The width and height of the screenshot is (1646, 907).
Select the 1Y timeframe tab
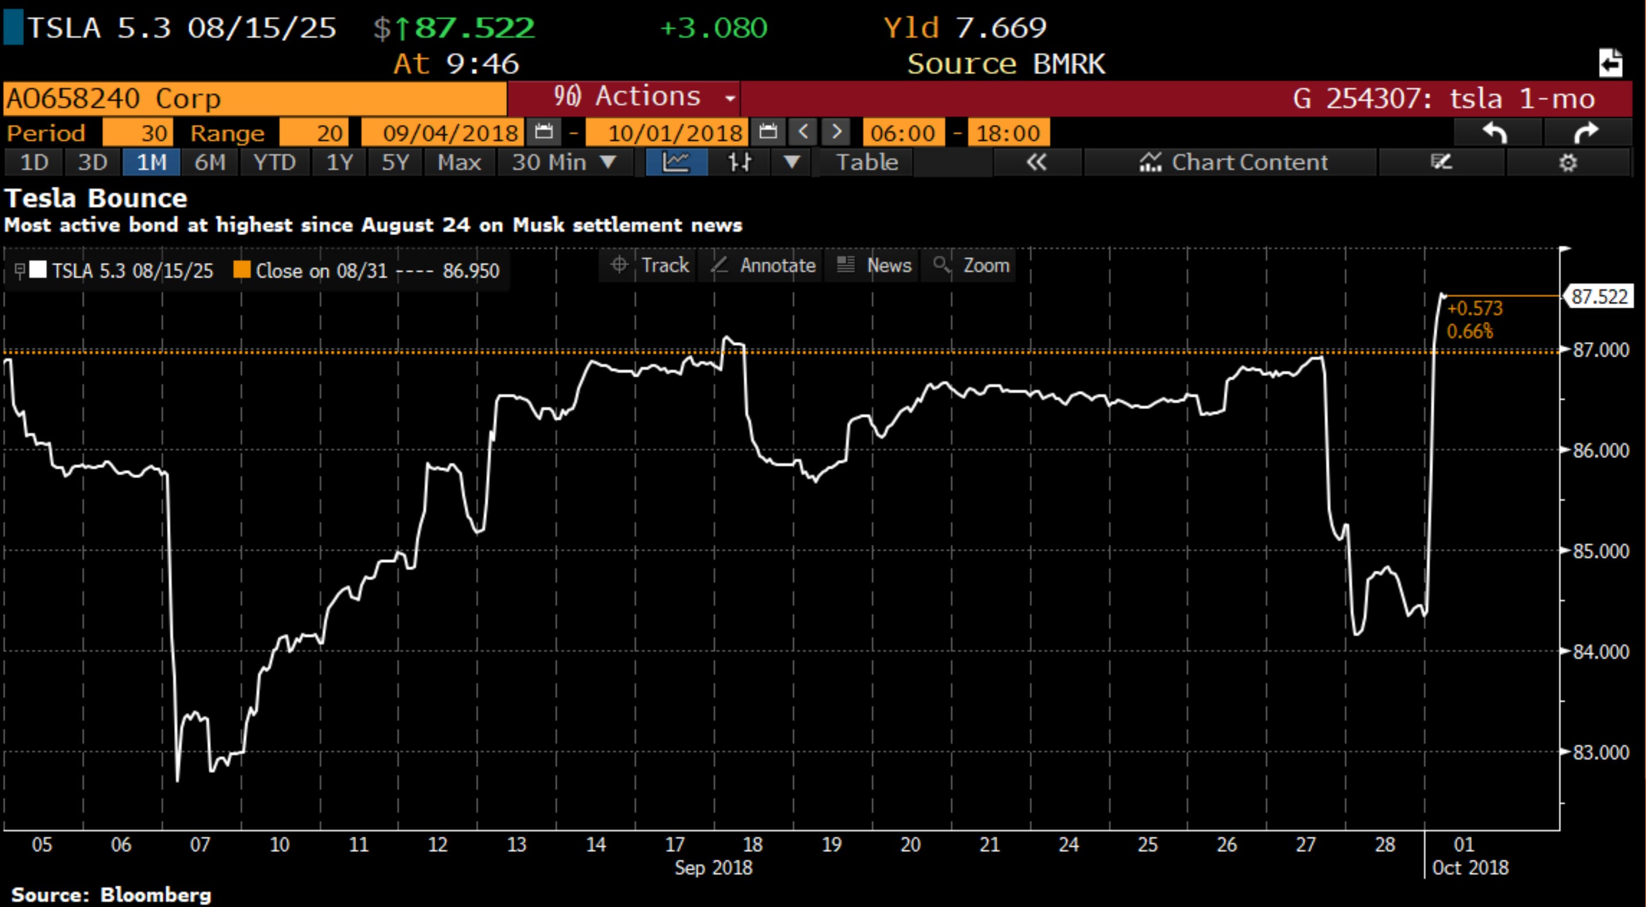coord(339,162)
